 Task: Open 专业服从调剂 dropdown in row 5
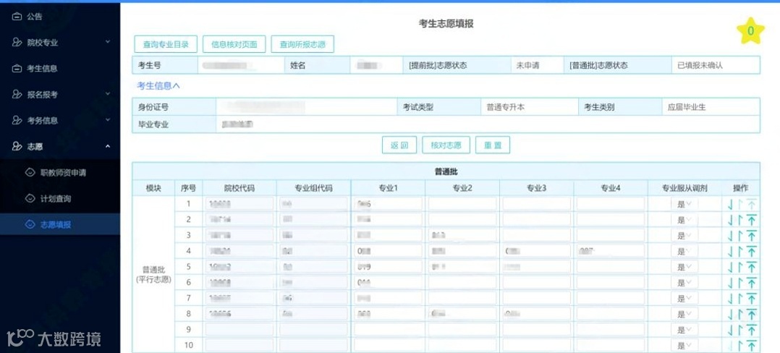click(684, 268)
